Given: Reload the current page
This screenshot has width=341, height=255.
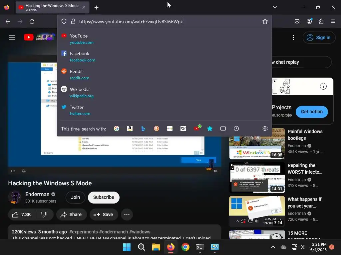Looking at the screenshot, I should tap(32, 22).
